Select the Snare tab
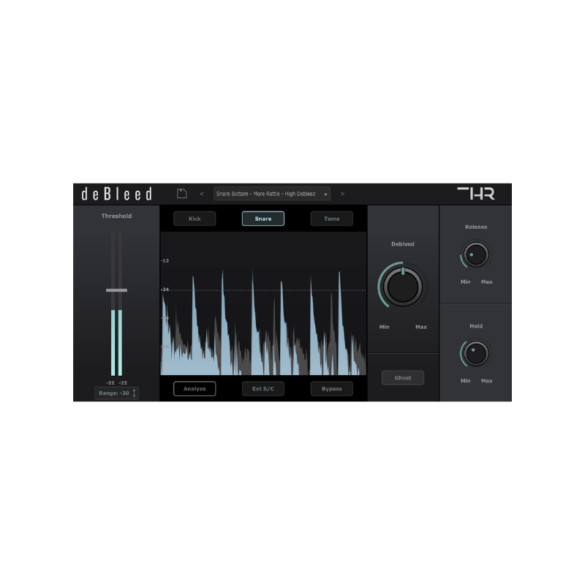This screenshot has width=585, height=585. click(263, 219)
